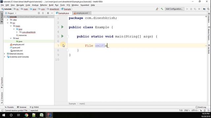Collapse the src folder
Viewport: 211px width, 118px height.
(x=8, y=23)
